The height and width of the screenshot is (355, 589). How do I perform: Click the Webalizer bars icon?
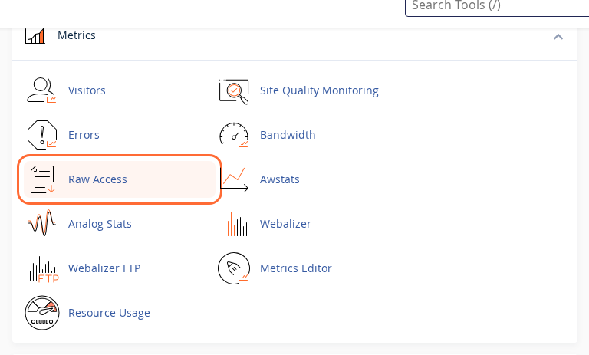[x=233, y=224]
